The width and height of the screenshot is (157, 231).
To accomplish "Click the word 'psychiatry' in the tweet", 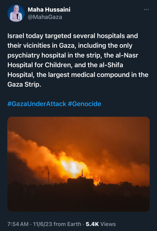I will pyautogui.click(x=24, y=55).
